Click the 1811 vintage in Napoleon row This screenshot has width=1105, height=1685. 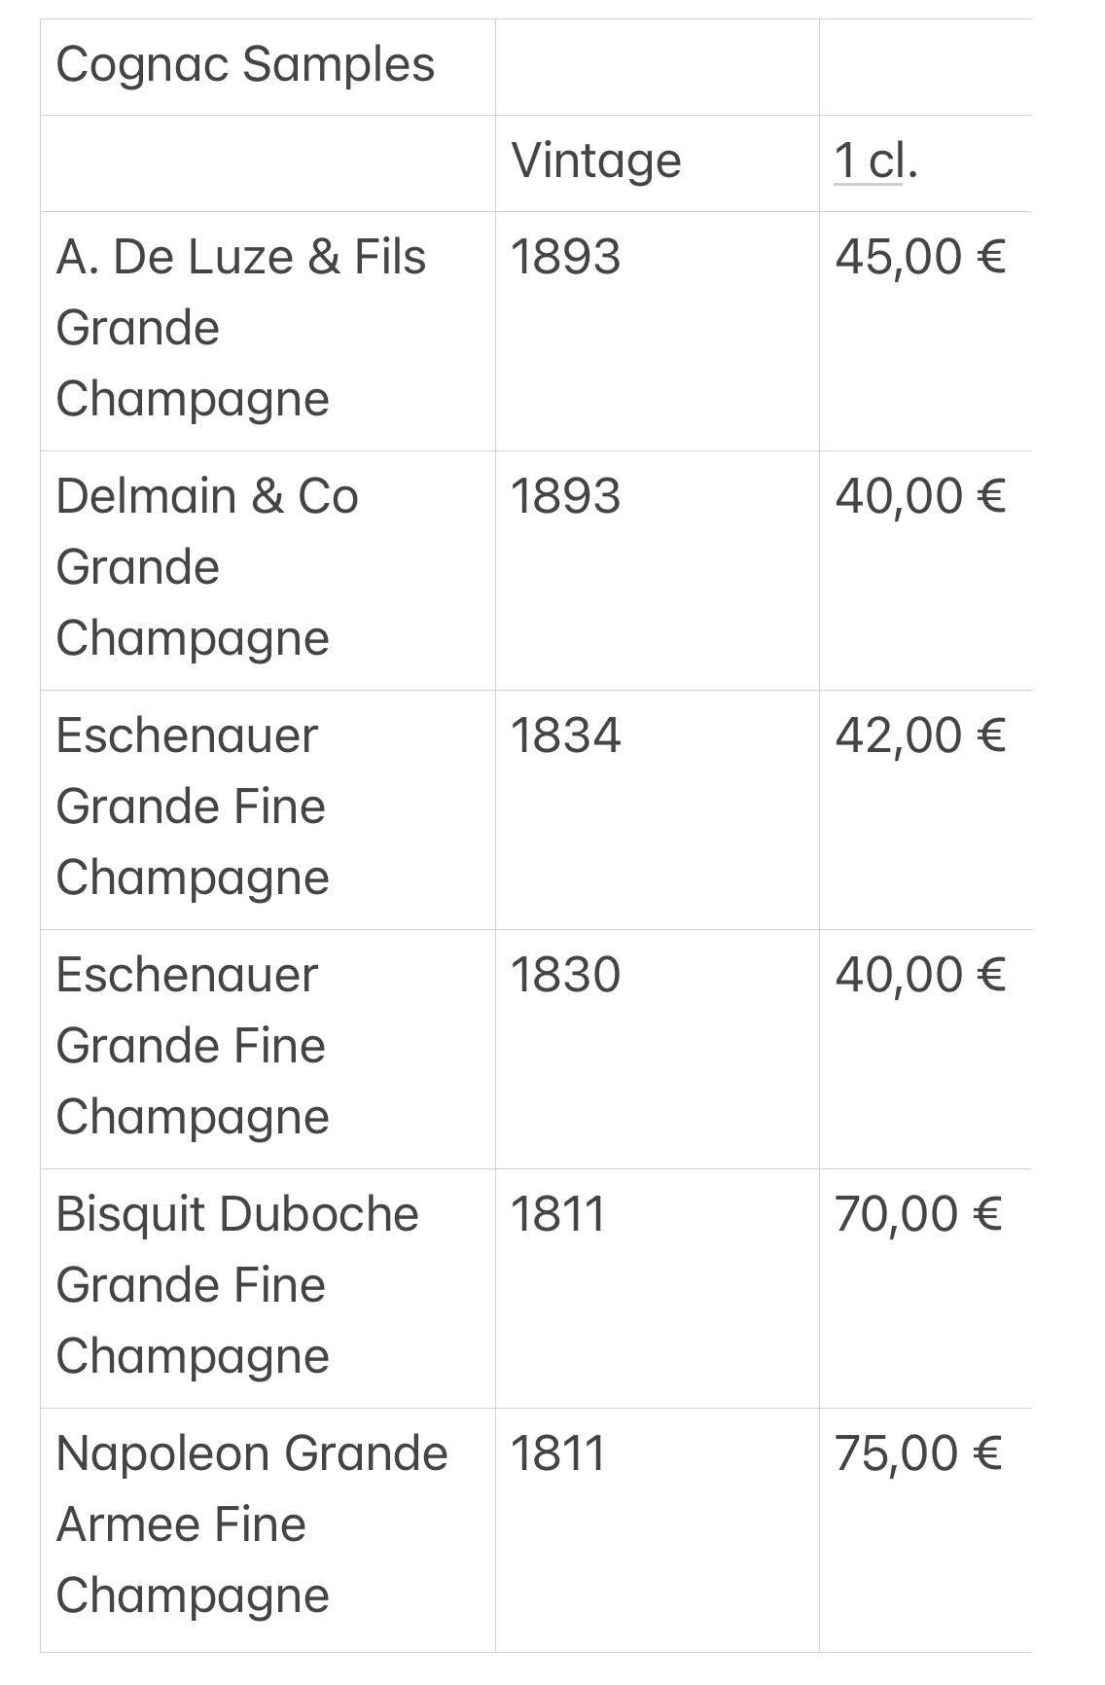(558, 1454)
